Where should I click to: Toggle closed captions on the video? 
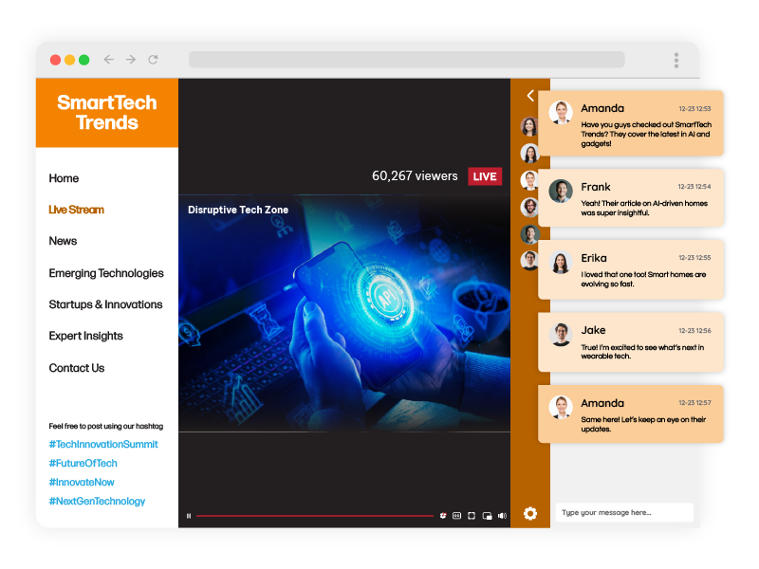click(456, 516)
